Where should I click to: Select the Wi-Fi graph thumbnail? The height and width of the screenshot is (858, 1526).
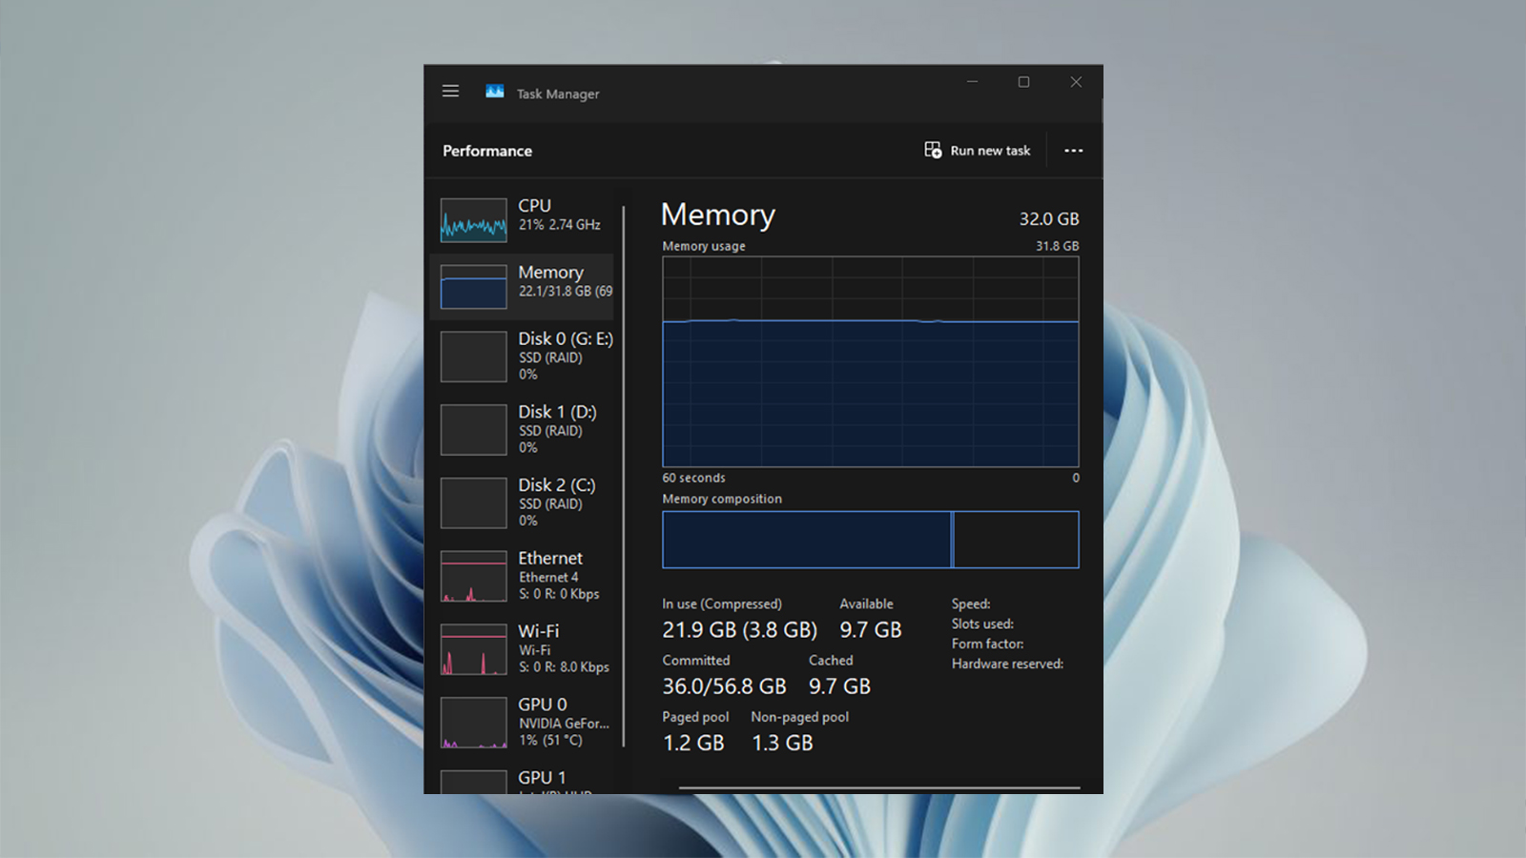(473, 649)
